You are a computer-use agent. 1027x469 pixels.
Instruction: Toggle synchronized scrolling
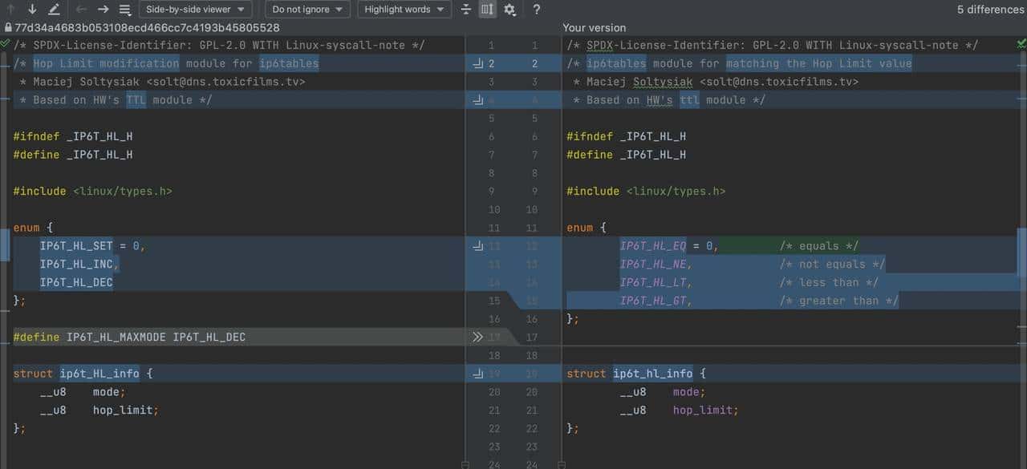point(487,9)
